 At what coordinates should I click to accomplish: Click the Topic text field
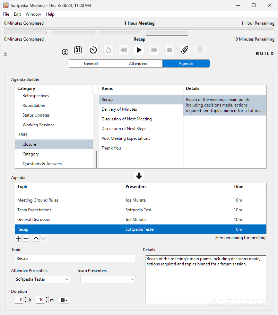(75, 258)
